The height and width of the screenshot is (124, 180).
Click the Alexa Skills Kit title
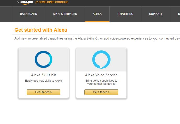[44, 75]
